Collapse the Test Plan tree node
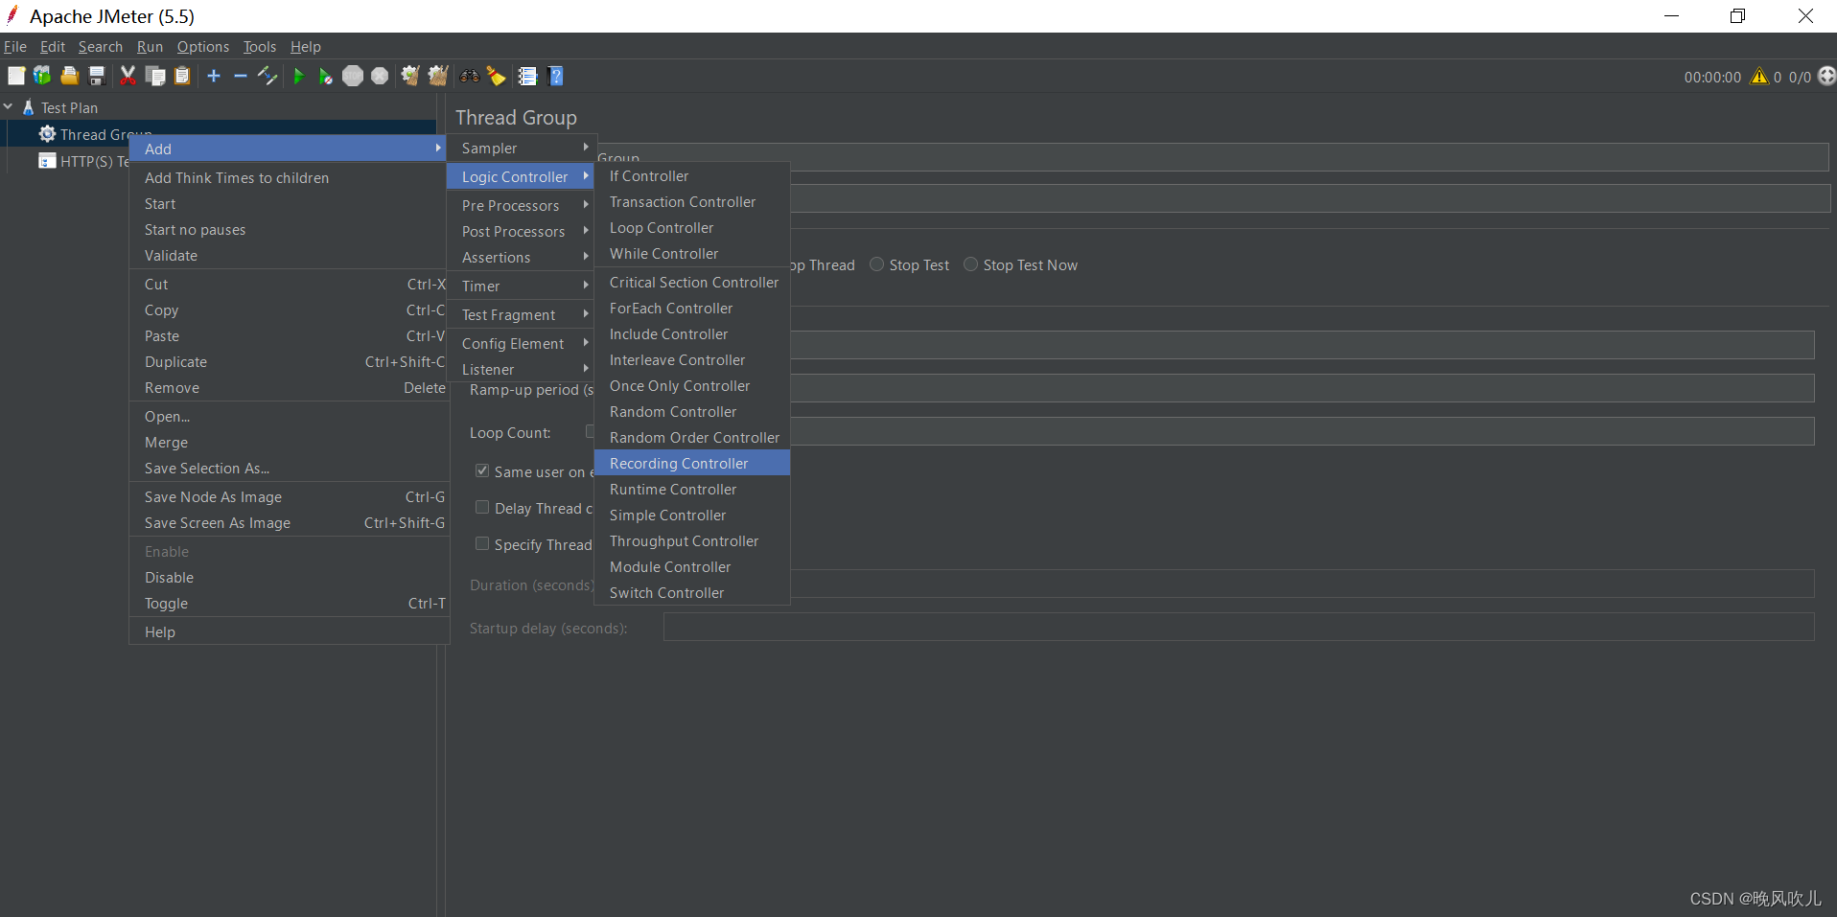The width and height of the screenshot is (1837, 917). tap(9, 107)
